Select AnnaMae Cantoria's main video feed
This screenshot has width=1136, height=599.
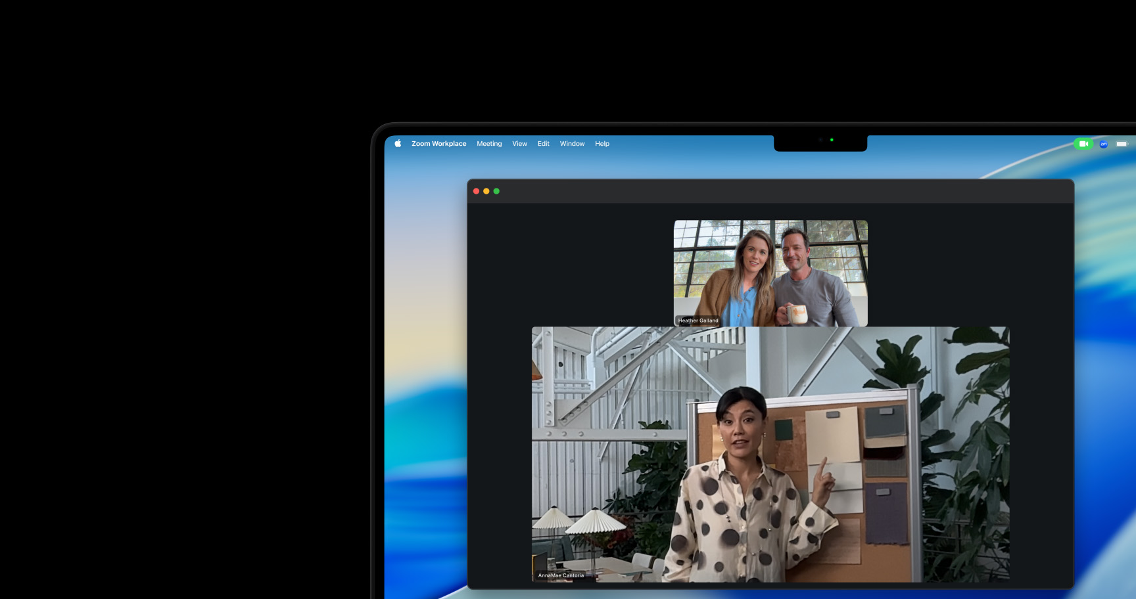pos(770,453)
